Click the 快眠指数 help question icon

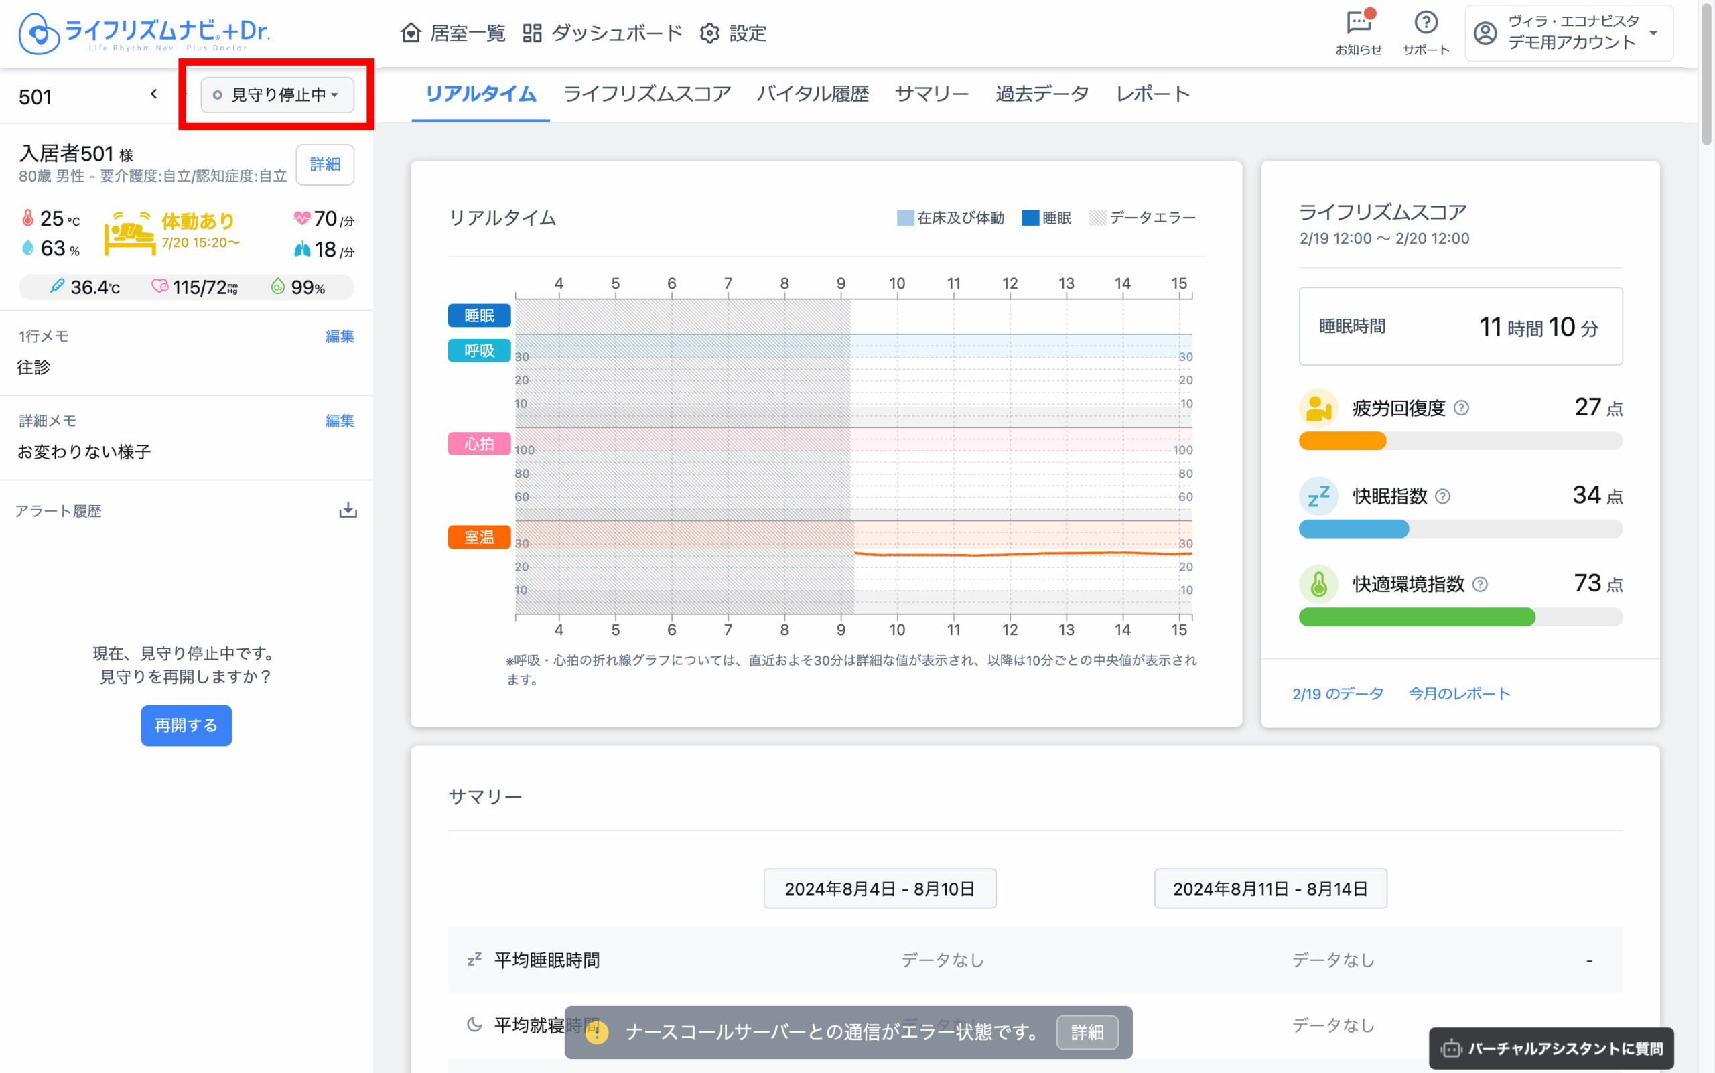tap(1442, 496)
